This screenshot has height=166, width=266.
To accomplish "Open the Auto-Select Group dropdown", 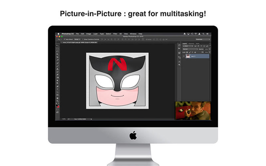I will [77, 39].
